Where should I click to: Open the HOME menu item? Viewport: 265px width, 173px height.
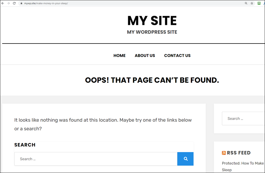tap(120, 55)
